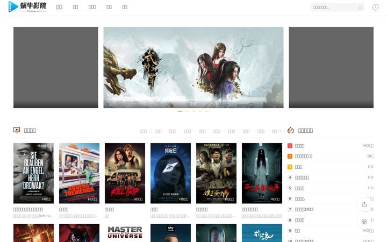The image size is (387, 242).
Task: Click the search magnifier icon
Action: [x=360, y=8]
